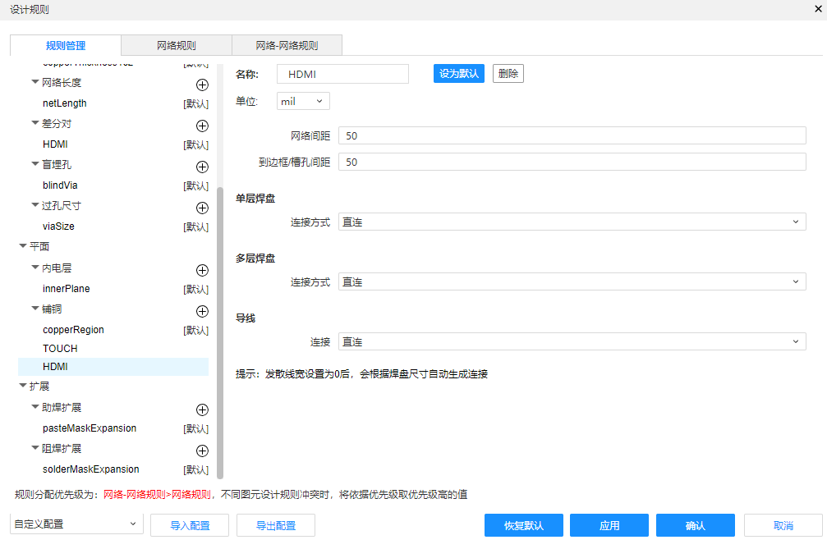Select the copperRegion rule
This screenshot has height=549, width=827.
click(x=73, y=330)
